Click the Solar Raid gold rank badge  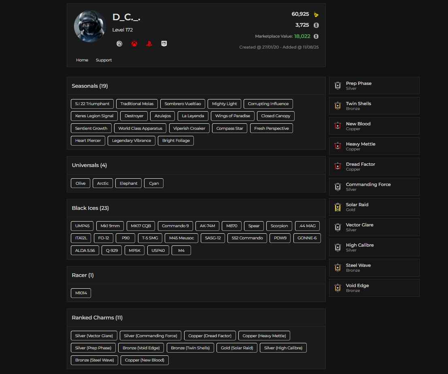[338, 207]
